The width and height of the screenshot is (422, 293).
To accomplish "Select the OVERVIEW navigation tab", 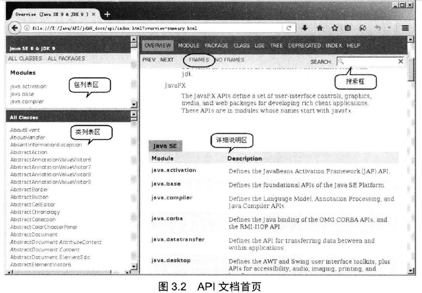I will click(x=158, y=45).
